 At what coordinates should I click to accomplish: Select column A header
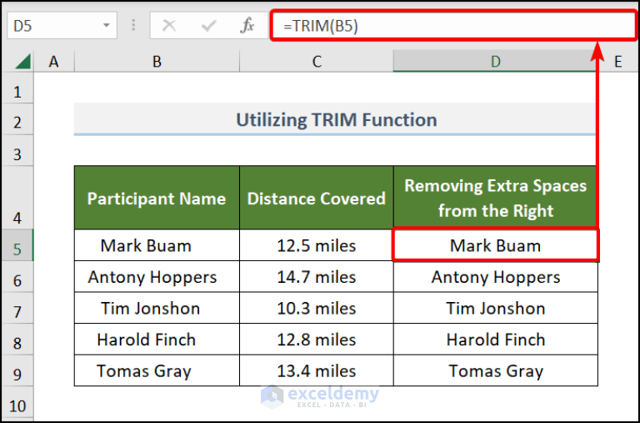tap(54, 61)
